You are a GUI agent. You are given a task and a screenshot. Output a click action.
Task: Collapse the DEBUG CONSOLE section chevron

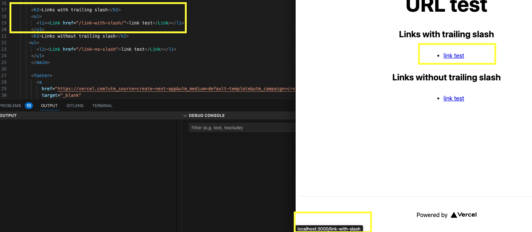[x=185, y=115]
